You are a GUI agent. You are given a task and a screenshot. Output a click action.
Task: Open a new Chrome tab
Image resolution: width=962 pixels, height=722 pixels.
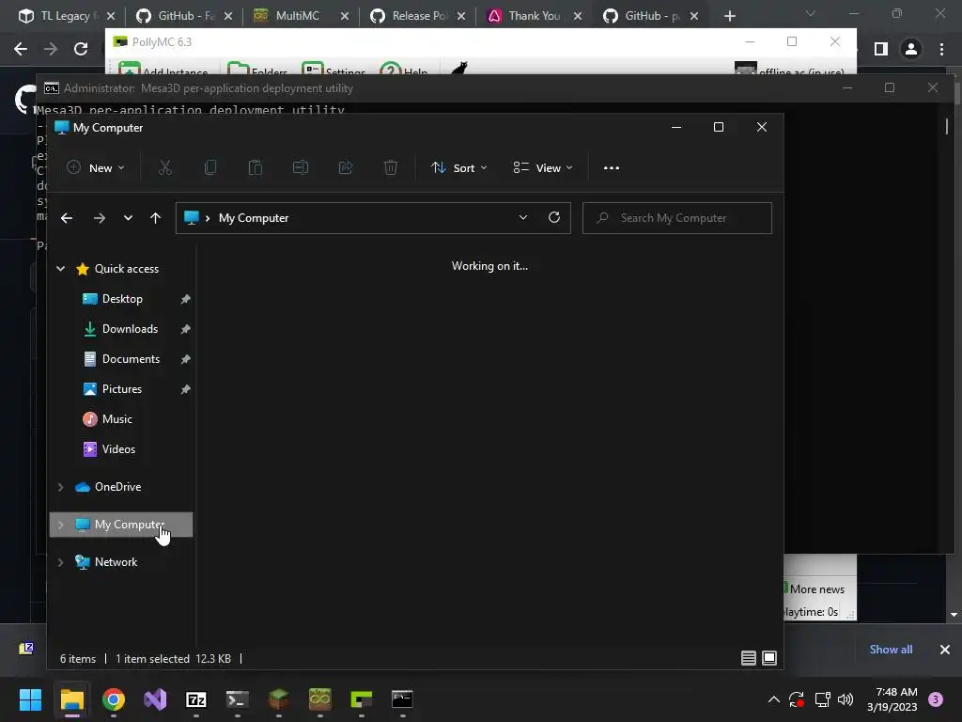click(729, 16)
